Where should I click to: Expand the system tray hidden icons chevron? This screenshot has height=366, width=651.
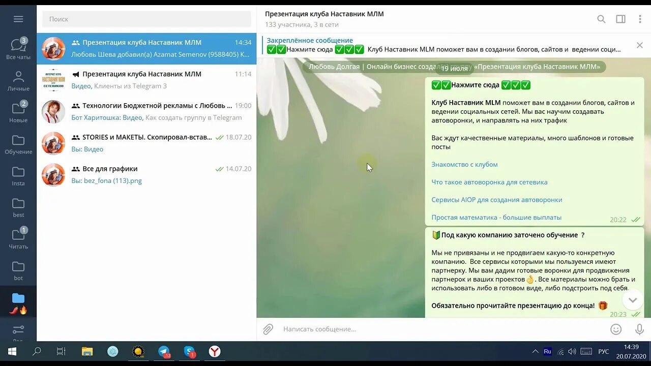(535, 351)
